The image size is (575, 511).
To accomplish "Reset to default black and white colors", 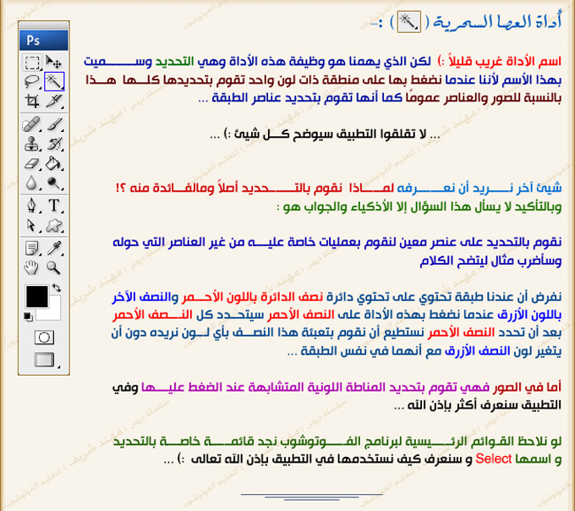I will (x=28, y=316).
